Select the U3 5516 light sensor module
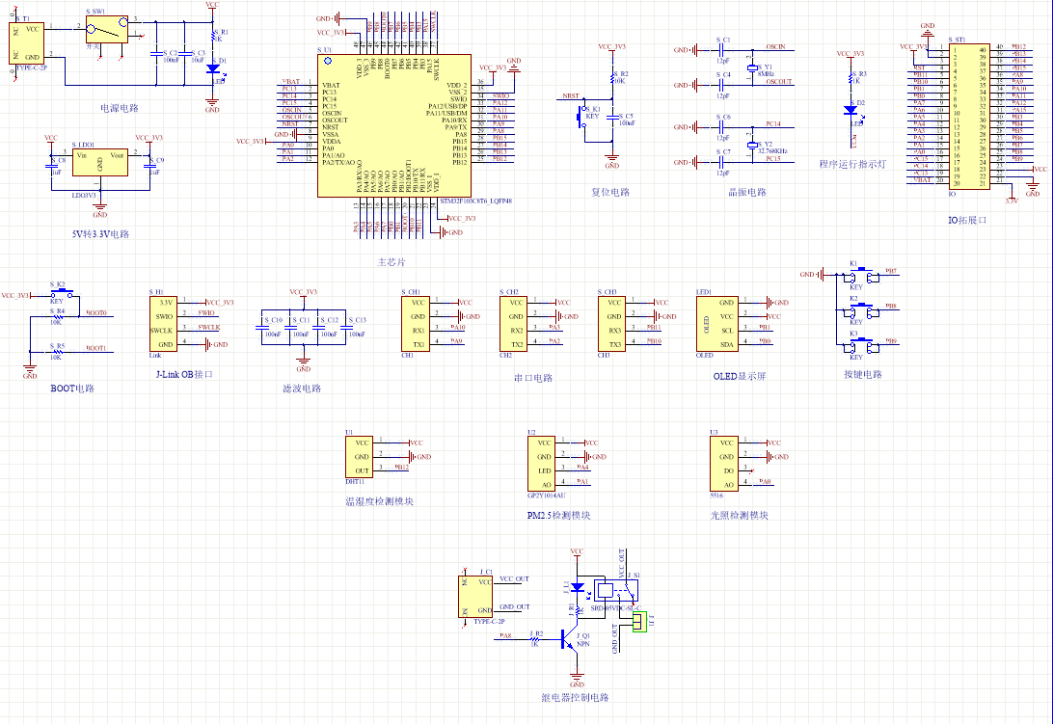 pyautogui.click(x=724, y=464)
